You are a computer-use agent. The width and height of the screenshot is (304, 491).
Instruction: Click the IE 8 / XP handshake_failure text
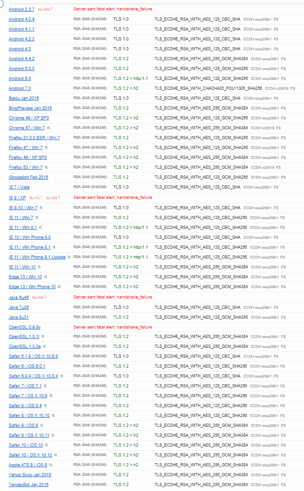point(113,197)
